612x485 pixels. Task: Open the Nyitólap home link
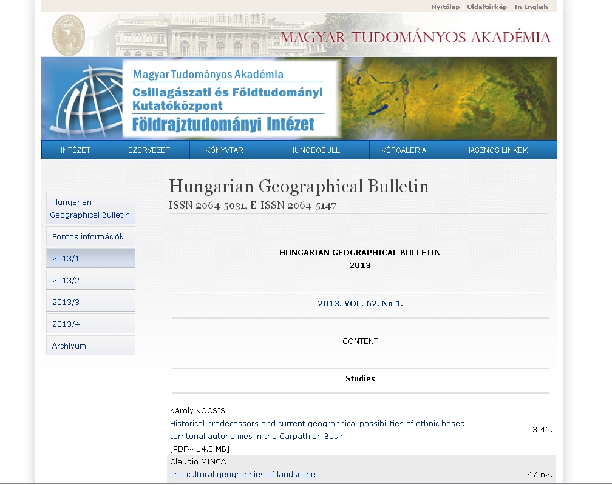tap(446, 7)
